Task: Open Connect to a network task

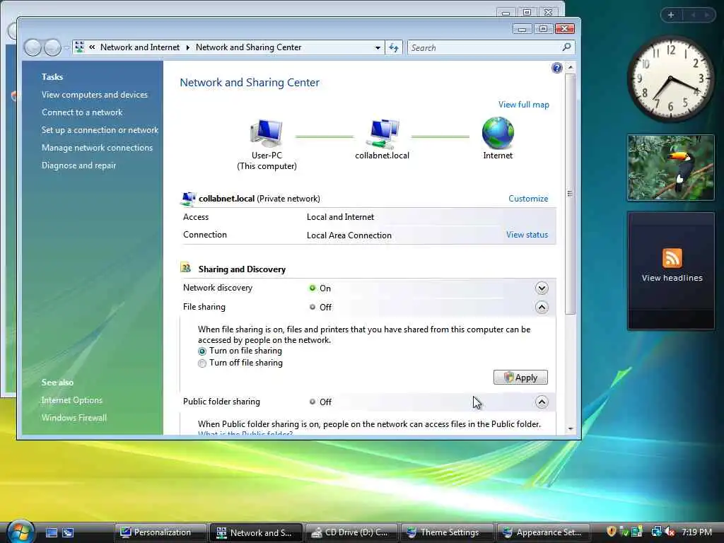Action: tap(82, 112)
